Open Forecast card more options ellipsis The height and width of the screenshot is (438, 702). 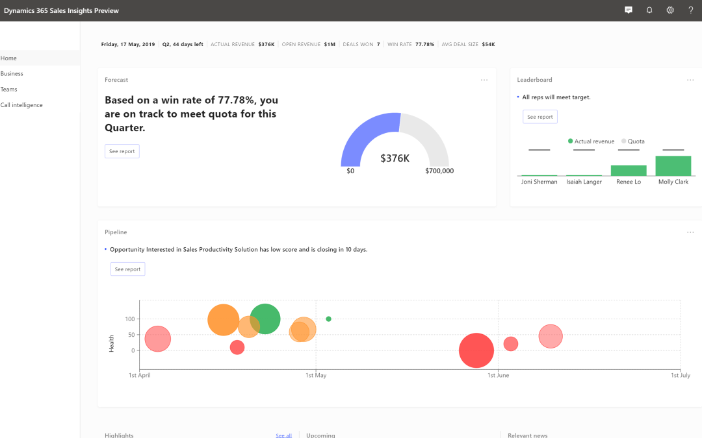[x=484, y=80]
